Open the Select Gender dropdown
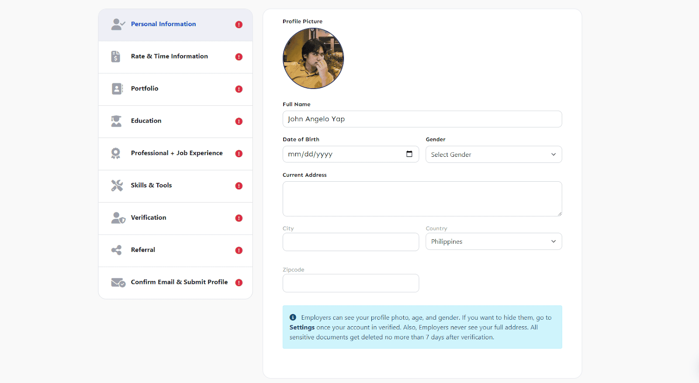 (494, 155)
